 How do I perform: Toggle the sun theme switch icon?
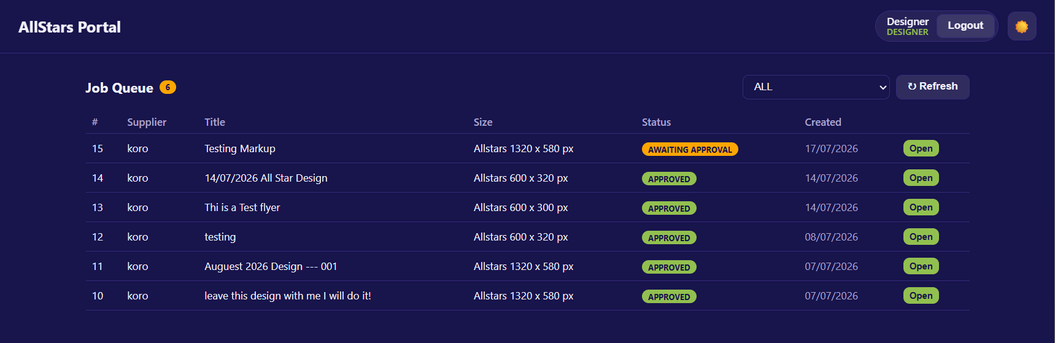click(x=1022, y=26)
